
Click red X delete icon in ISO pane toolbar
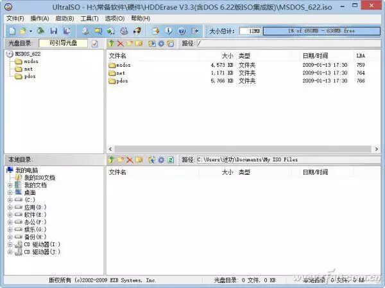click(121, 44)
